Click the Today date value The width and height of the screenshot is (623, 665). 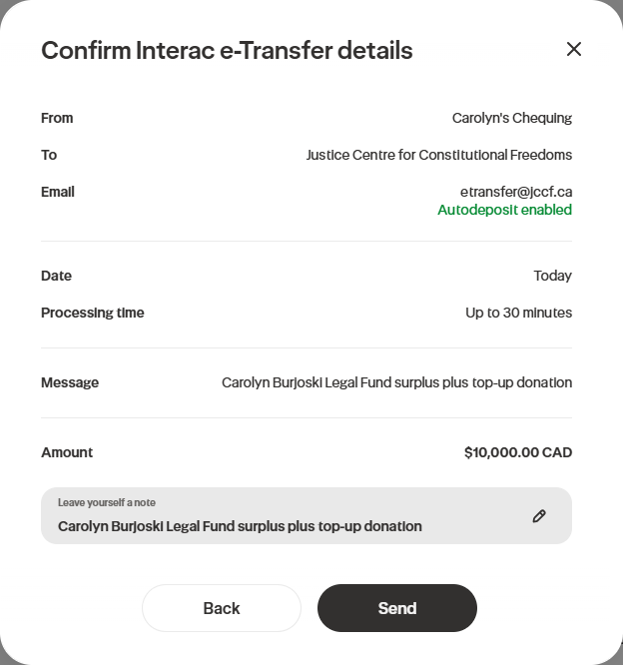[x=552, y=276]
